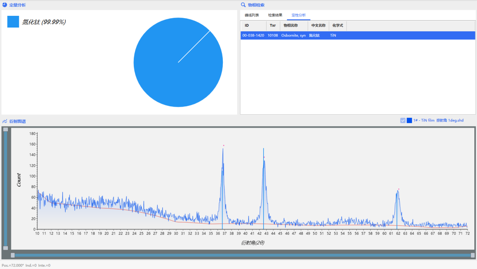Click the 衍射图谱 line chart icon
The height and width of the screenshot is (269, 477).
point(5,121)
